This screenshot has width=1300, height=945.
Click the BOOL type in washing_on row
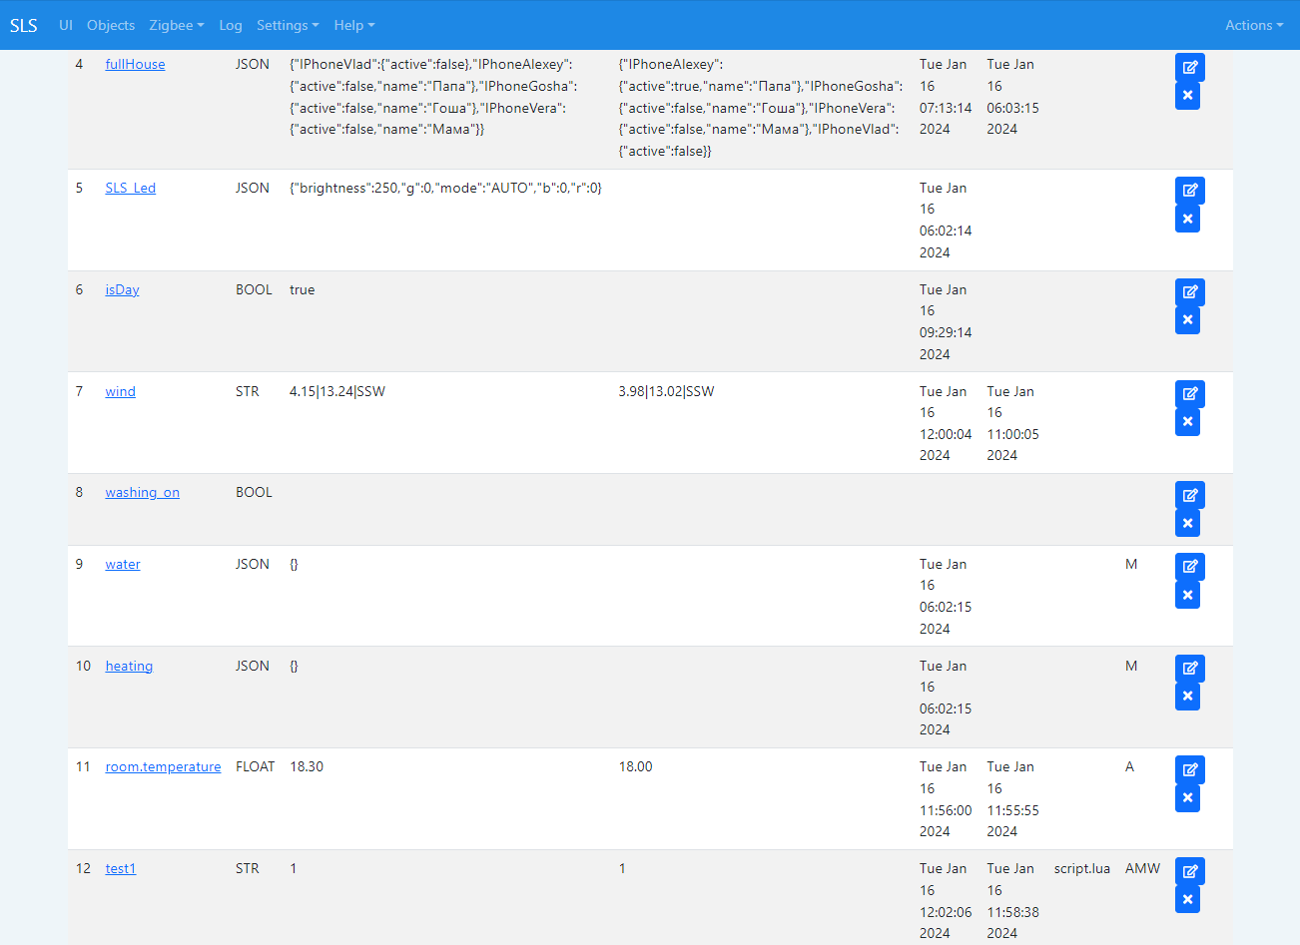pyautogui.click(x=254, y=492)
